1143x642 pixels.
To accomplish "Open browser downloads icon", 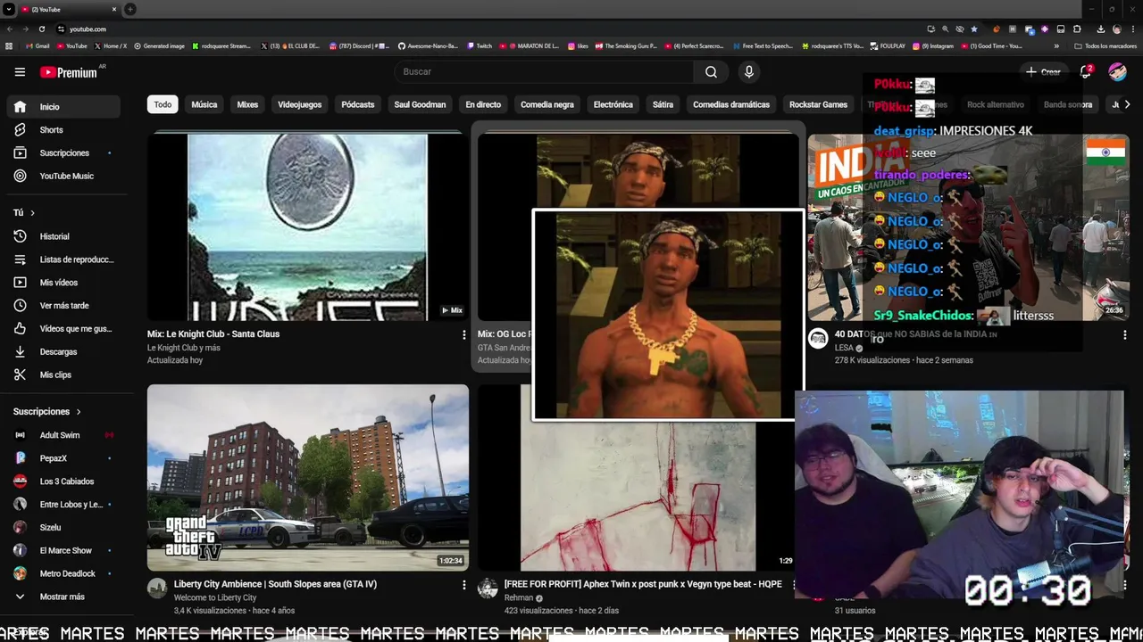I will 1100,29.
